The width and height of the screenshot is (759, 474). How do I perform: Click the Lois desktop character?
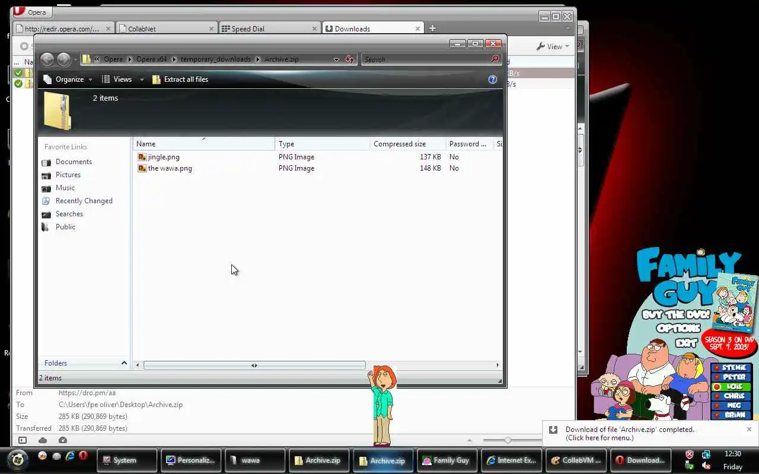pyautogui.click(x=382, y=406)
